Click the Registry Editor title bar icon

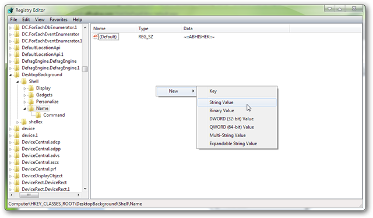pos(10,10)
